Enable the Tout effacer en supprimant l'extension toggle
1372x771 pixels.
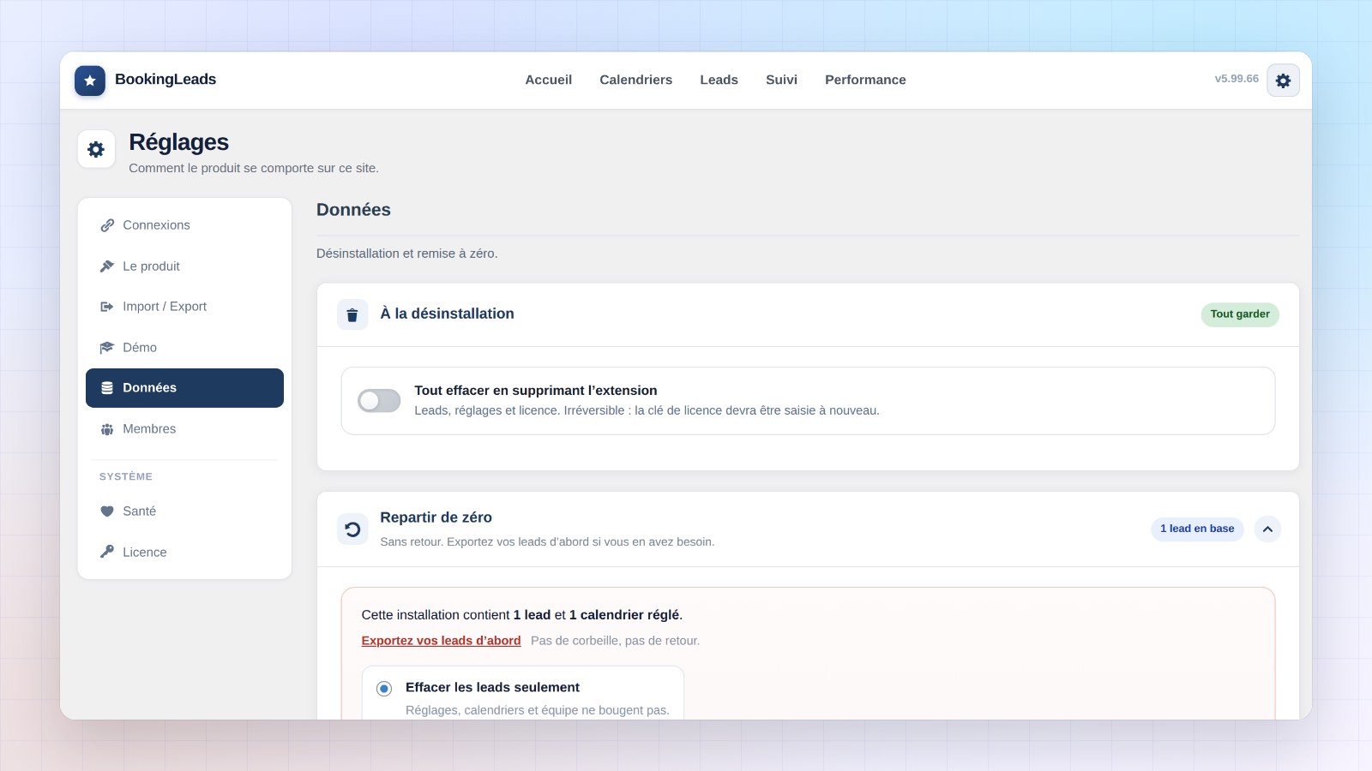379,401
